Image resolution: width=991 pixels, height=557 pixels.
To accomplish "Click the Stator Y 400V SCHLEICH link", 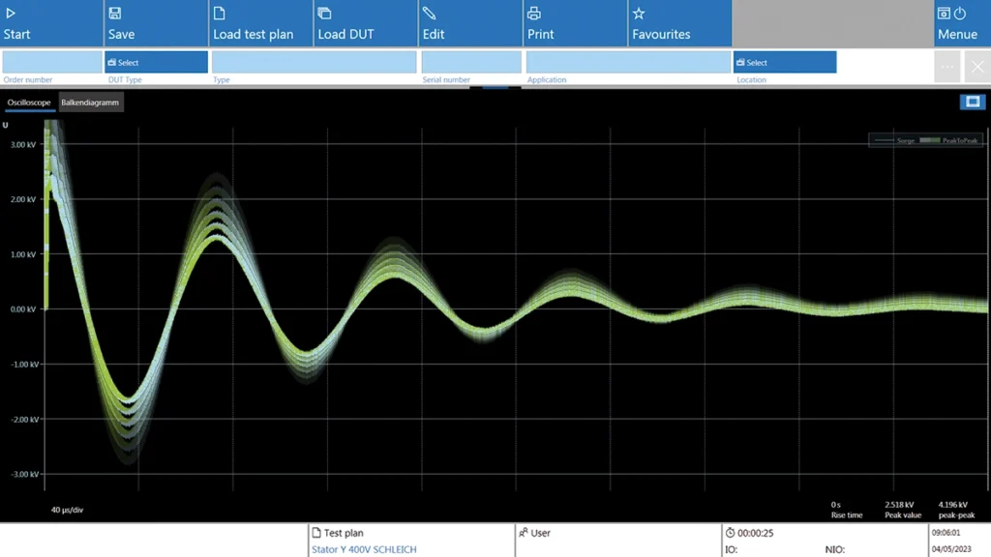I will tap(364, 549).
